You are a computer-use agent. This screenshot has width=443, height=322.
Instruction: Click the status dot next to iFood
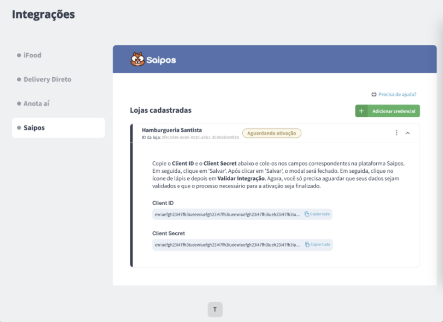tap(19, 55)
